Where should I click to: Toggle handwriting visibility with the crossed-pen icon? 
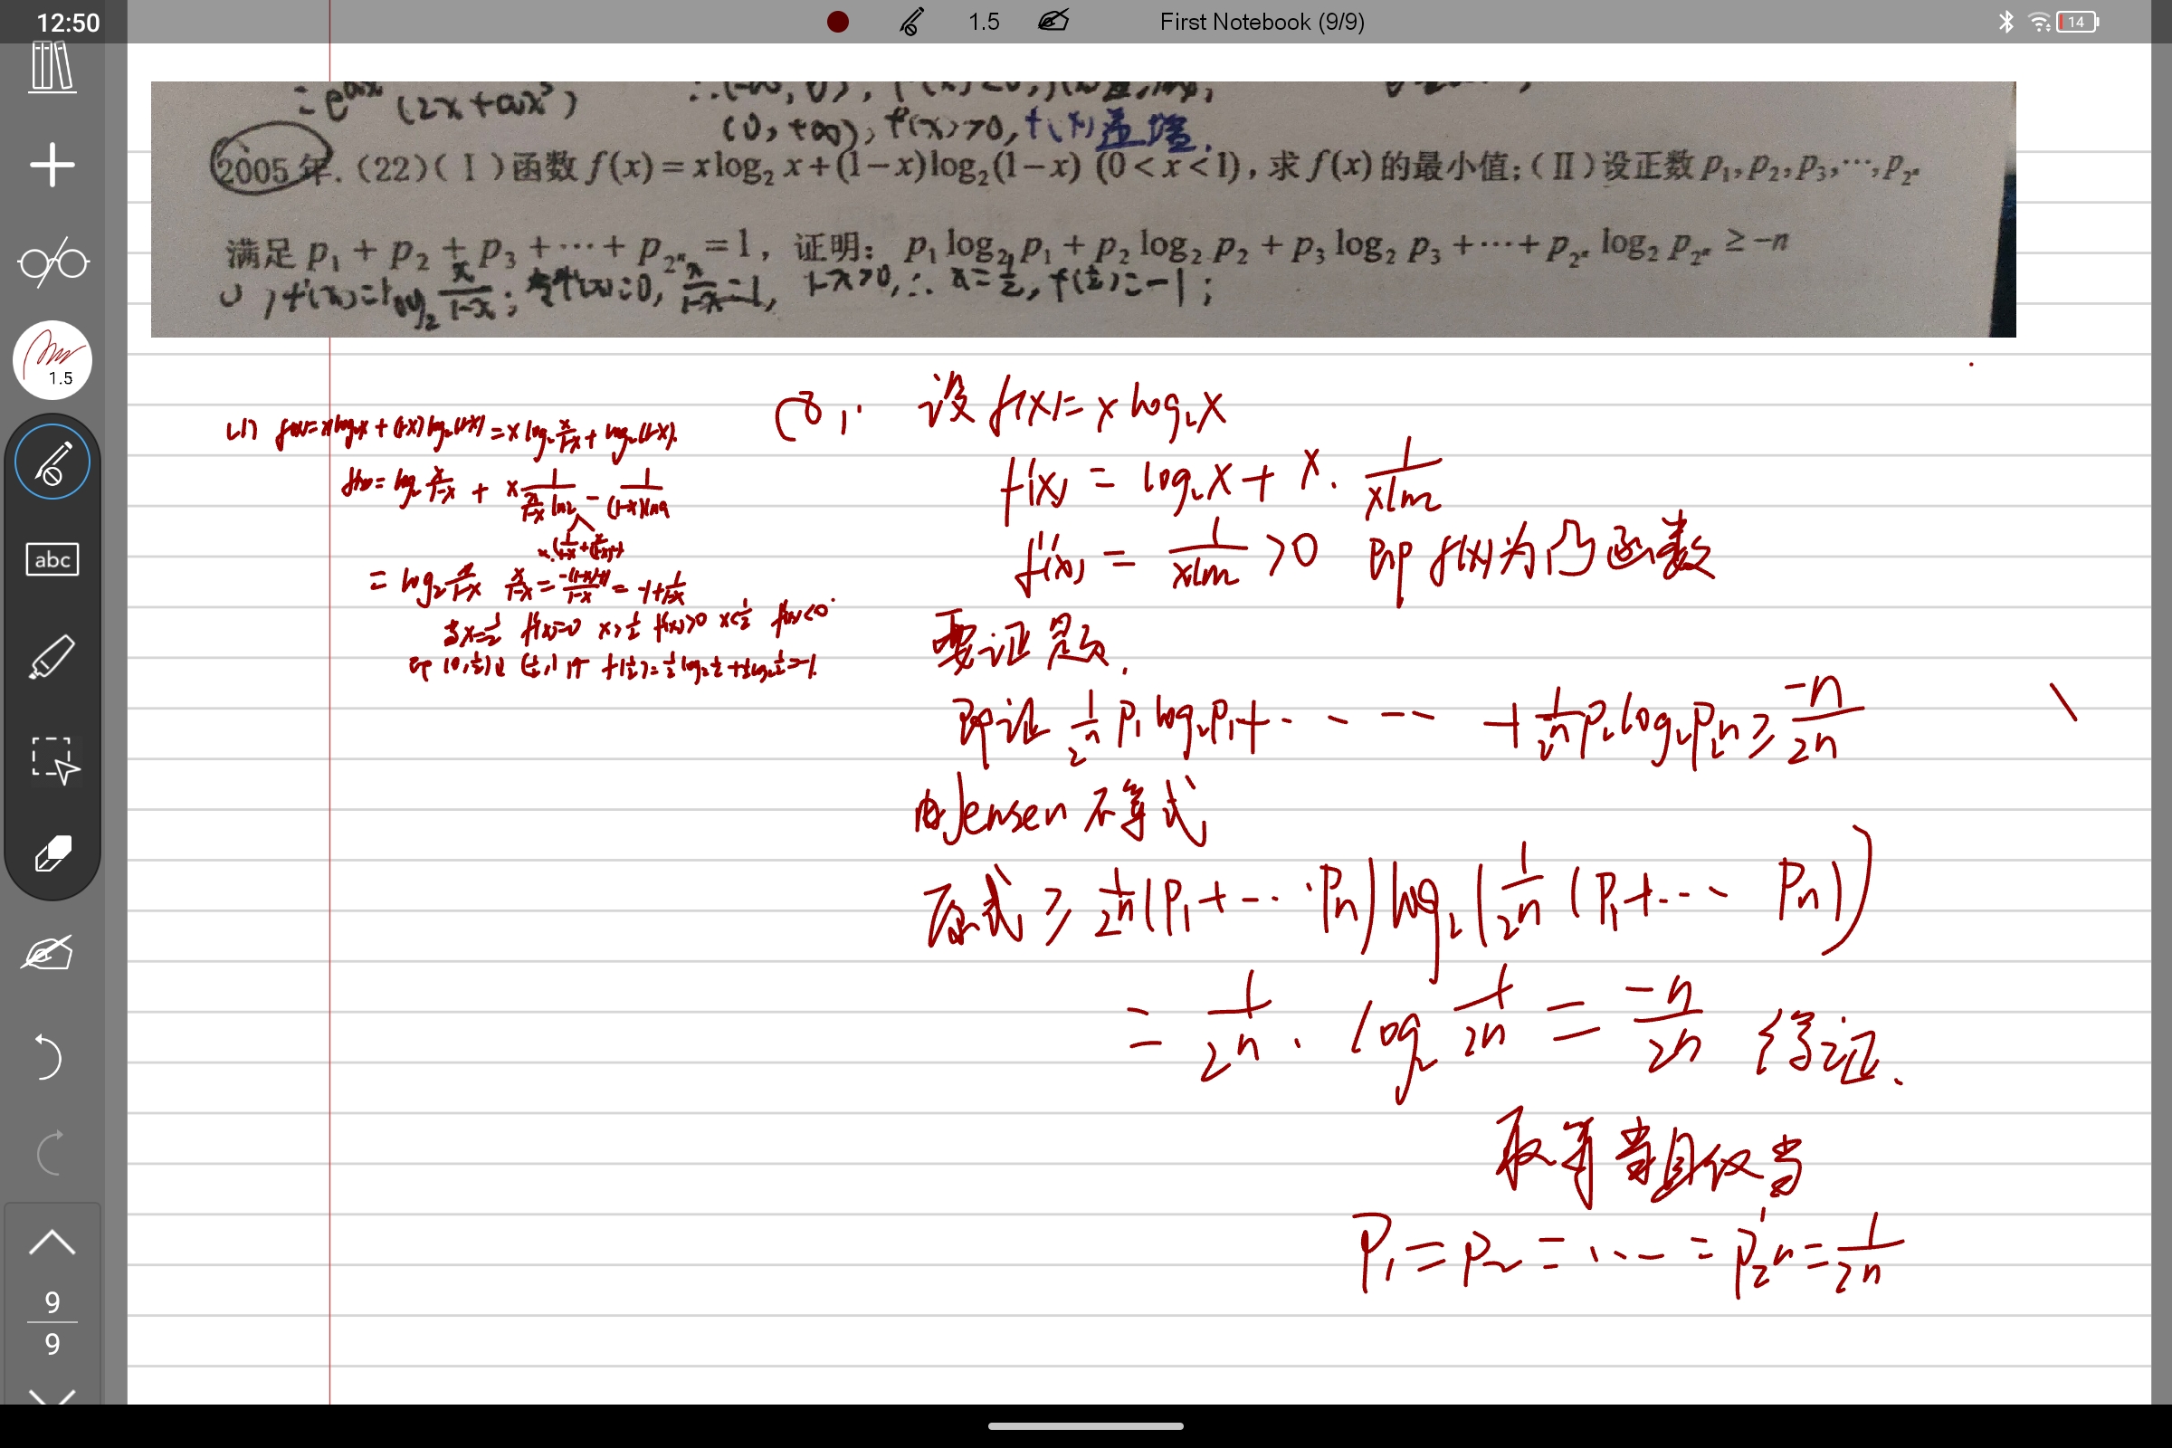click(x=1052, y=21)
